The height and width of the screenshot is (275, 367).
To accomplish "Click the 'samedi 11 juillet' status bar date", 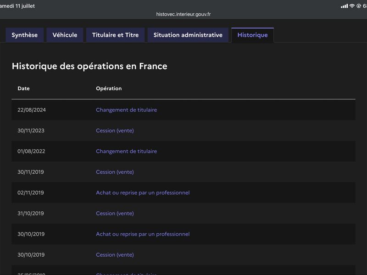I will pyautogui.click(x=17, y=6).
